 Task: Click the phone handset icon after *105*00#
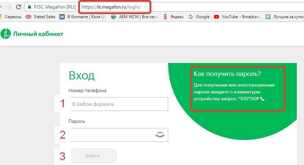coord(262,99)
